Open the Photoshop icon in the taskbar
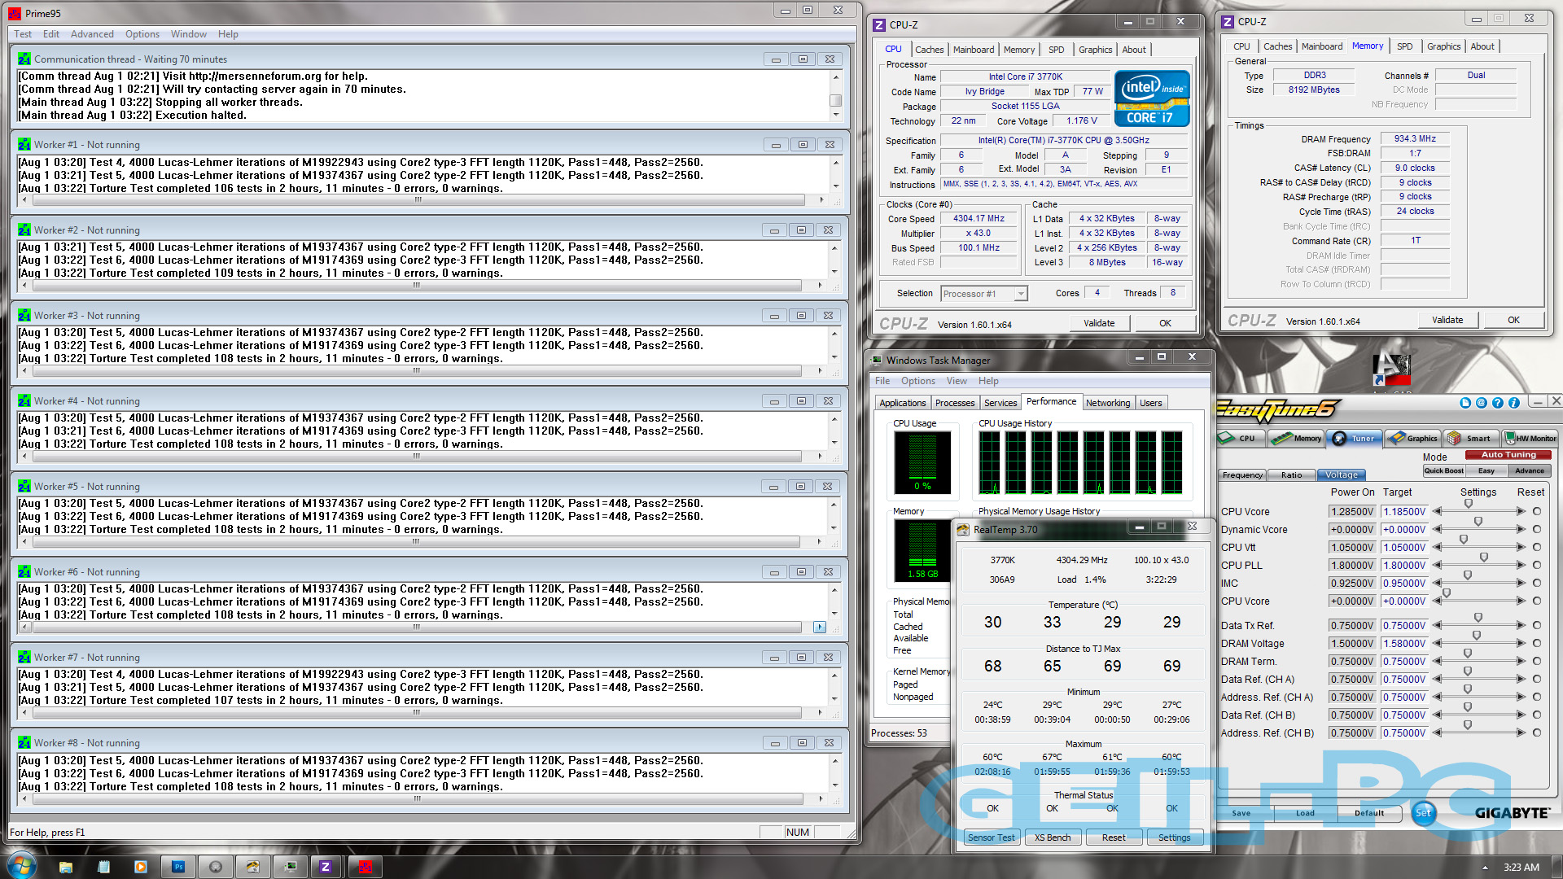 coord(178,867)
